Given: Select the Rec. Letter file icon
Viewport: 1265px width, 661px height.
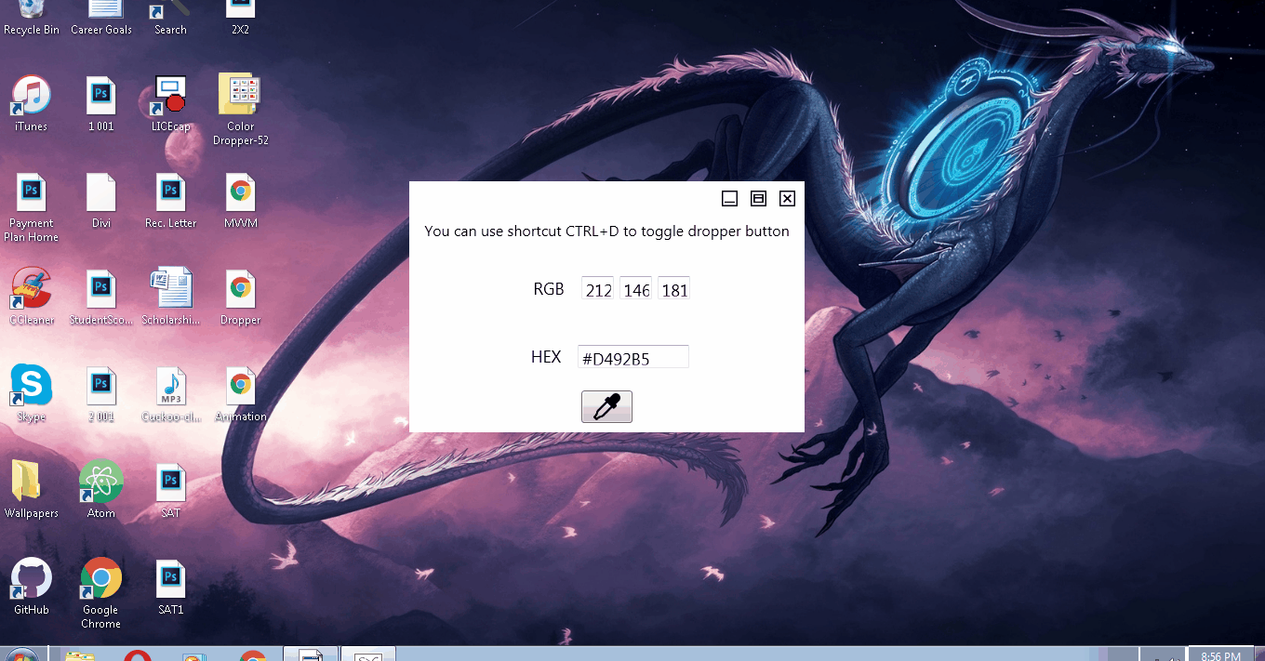Looking at the screenshot, I should click(x=170, y=202).
